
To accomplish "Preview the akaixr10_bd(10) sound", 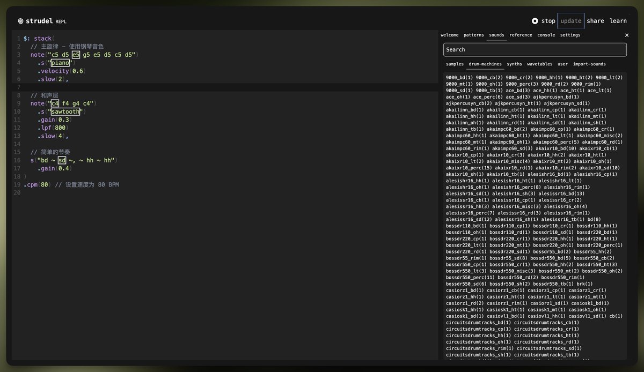I will pos(555,148).
